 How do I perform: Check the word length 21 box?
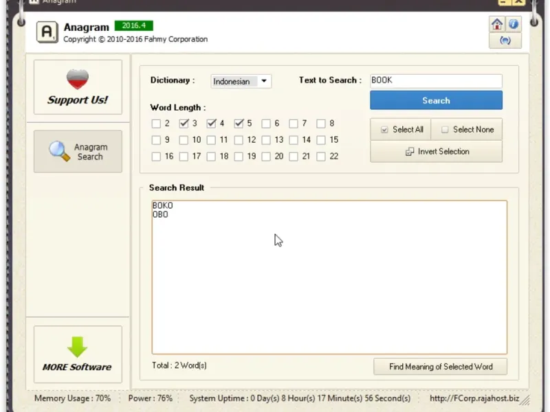point(294,157)
